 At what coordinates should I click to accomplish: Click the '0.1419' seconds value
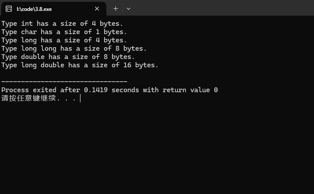pyautogui.click(x=96, y=90)
